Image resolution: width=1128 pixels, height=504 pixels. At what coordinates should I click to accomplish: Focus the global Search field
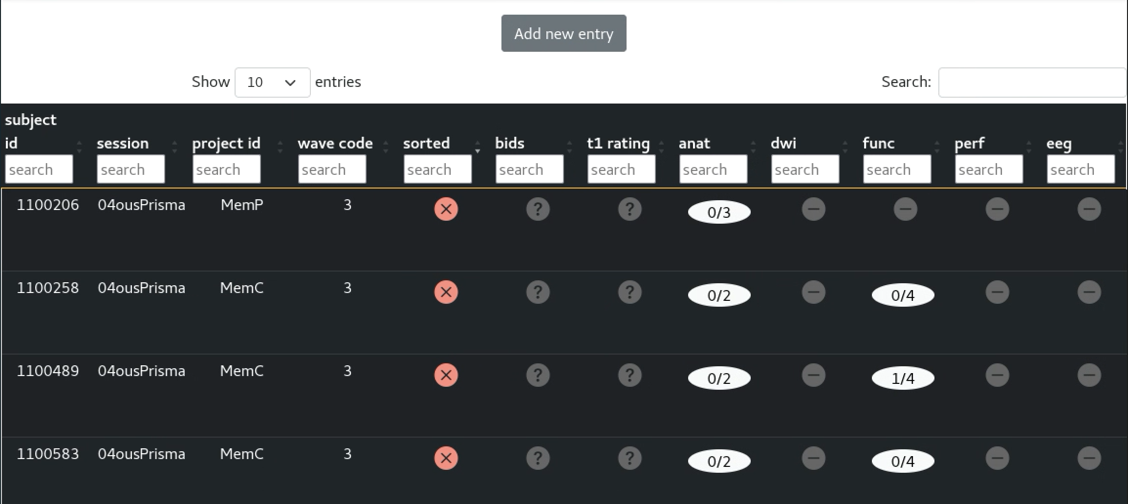(x=1031, y=83)
